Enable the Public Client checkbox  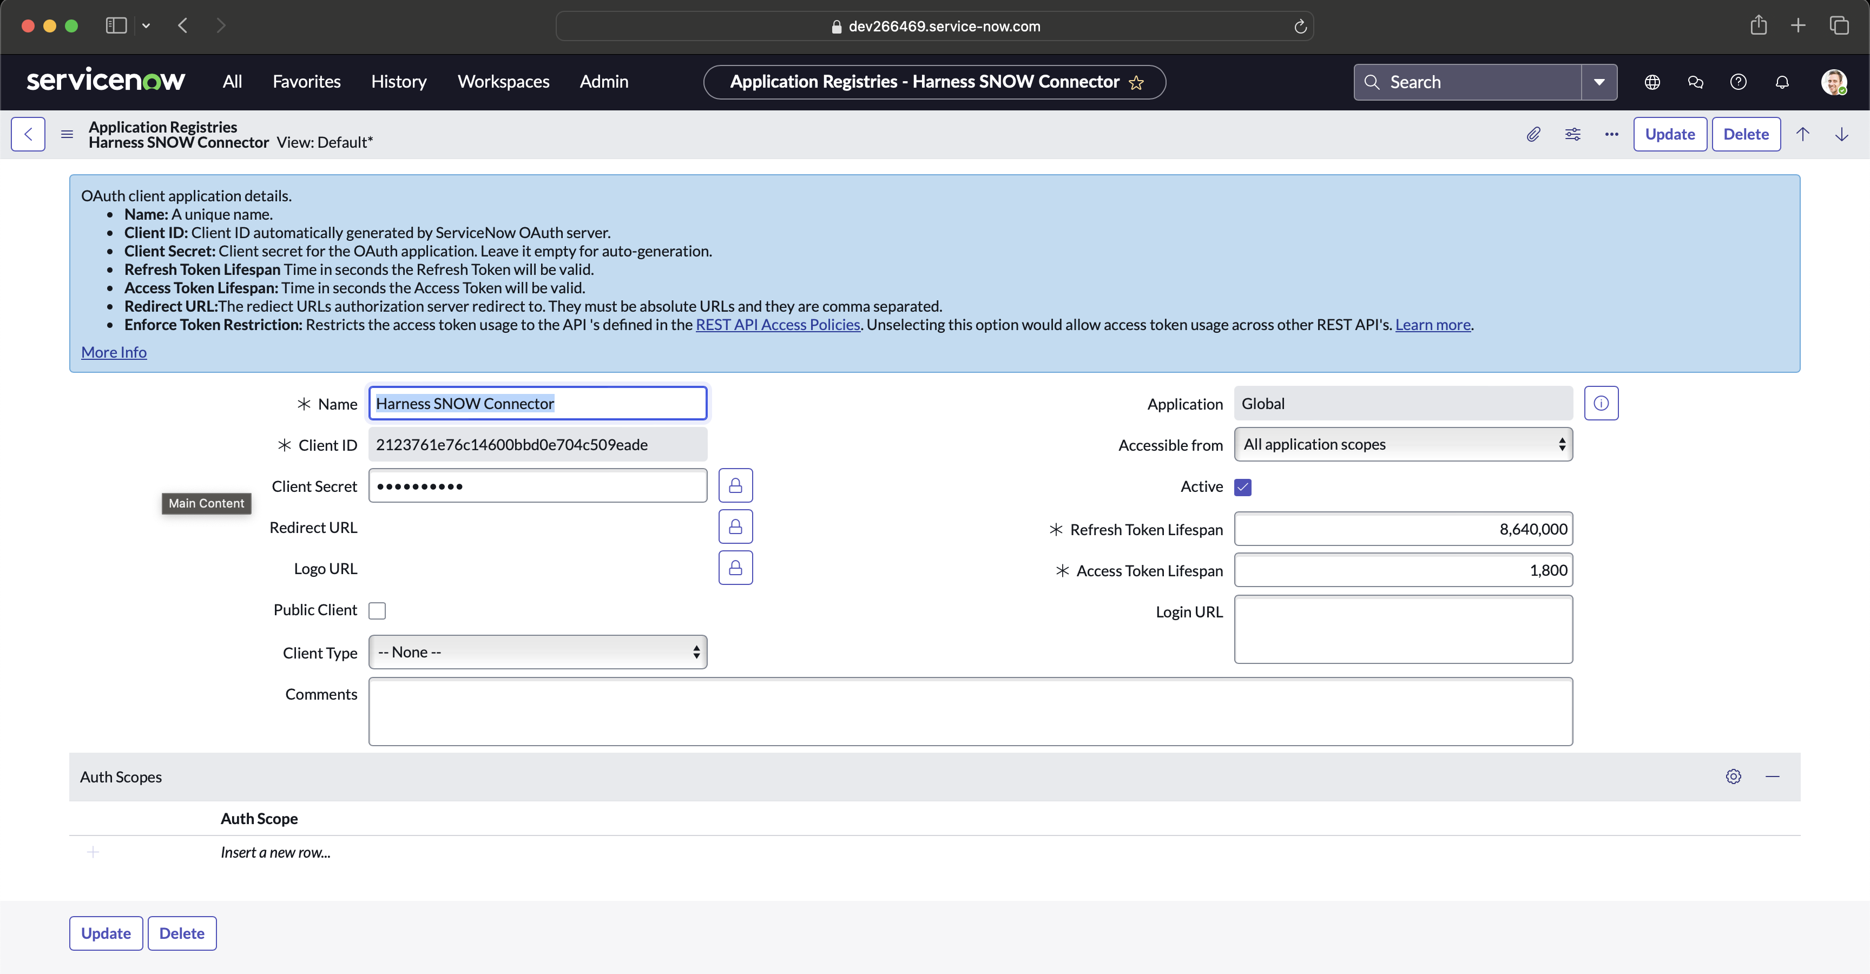click(x=378, y=610)
